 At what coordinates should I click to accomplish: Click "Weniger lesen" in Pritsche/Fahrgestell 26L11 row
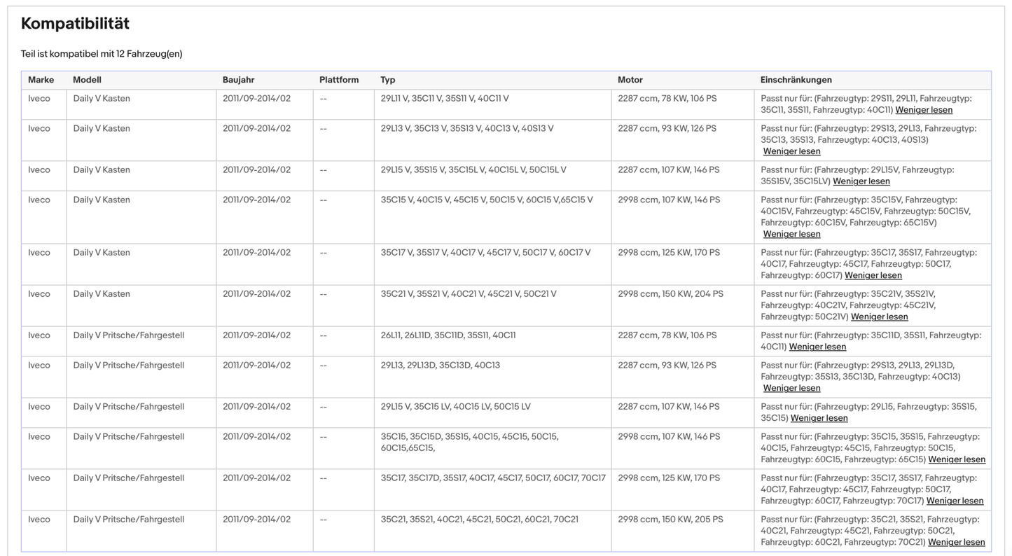[x=817, y=347]
